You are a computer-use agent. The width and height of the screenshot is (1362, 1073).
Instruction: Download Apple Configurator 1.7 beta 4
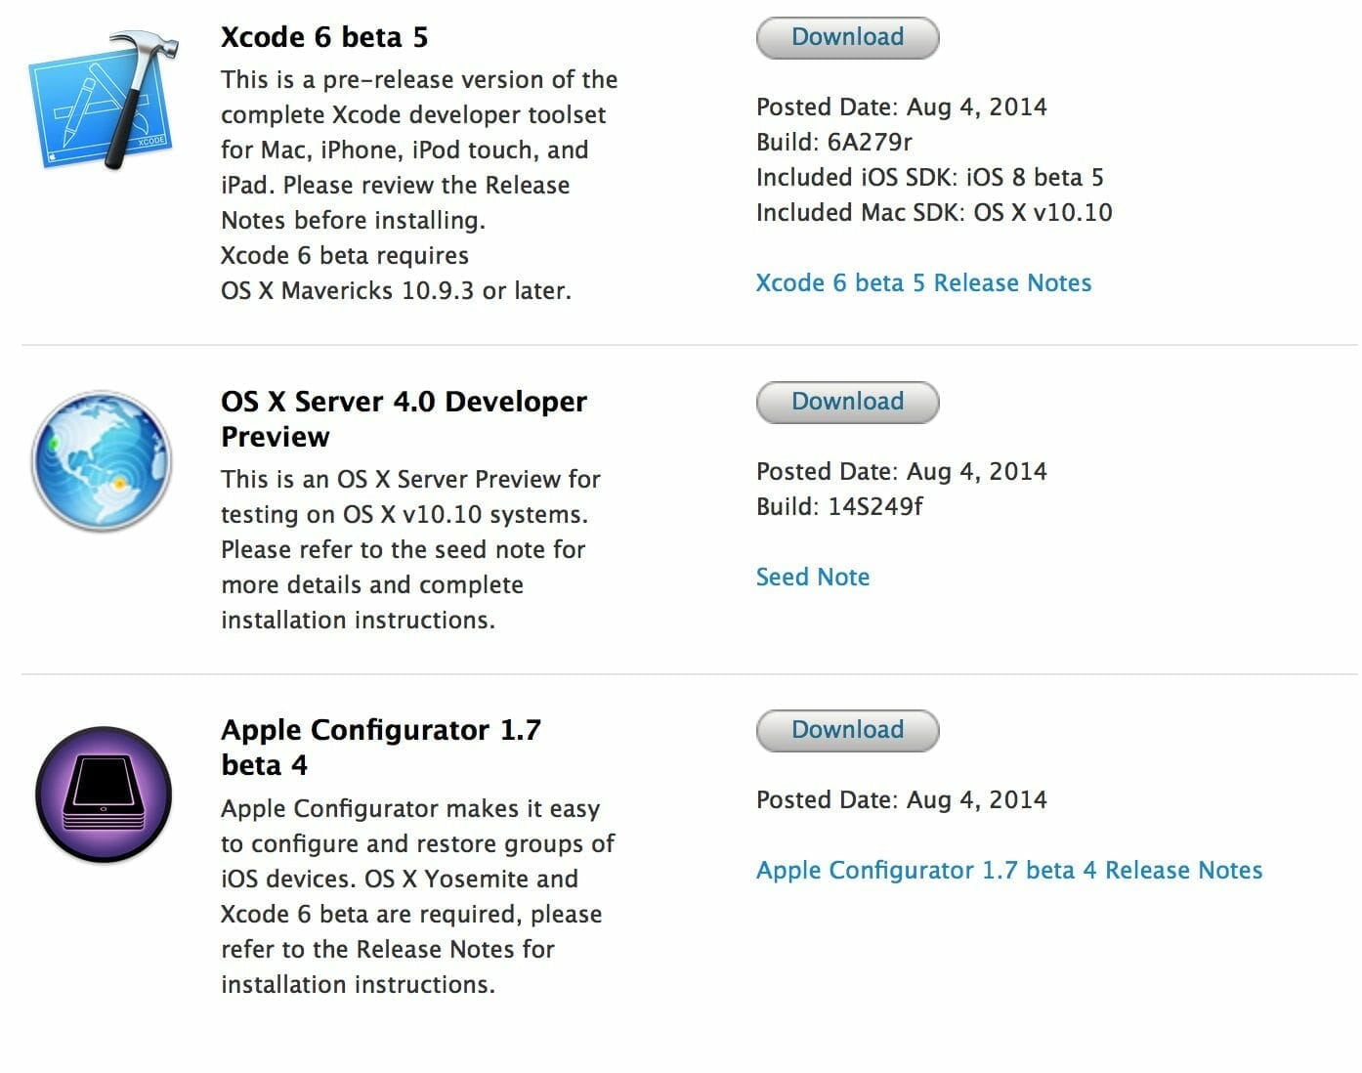click(x=847, y=731)
